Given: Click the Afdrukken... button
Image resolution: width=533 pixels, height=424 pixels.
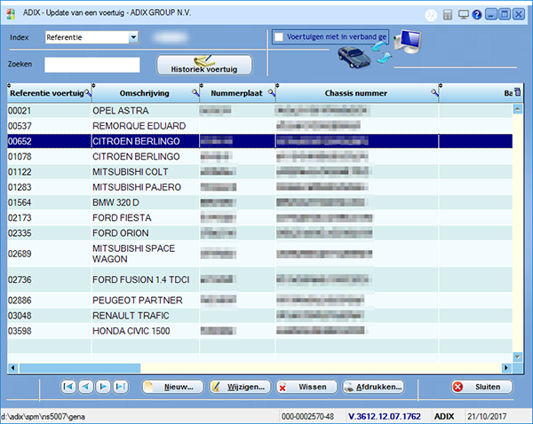Looking at the screenshot, I should coord(373,387).
